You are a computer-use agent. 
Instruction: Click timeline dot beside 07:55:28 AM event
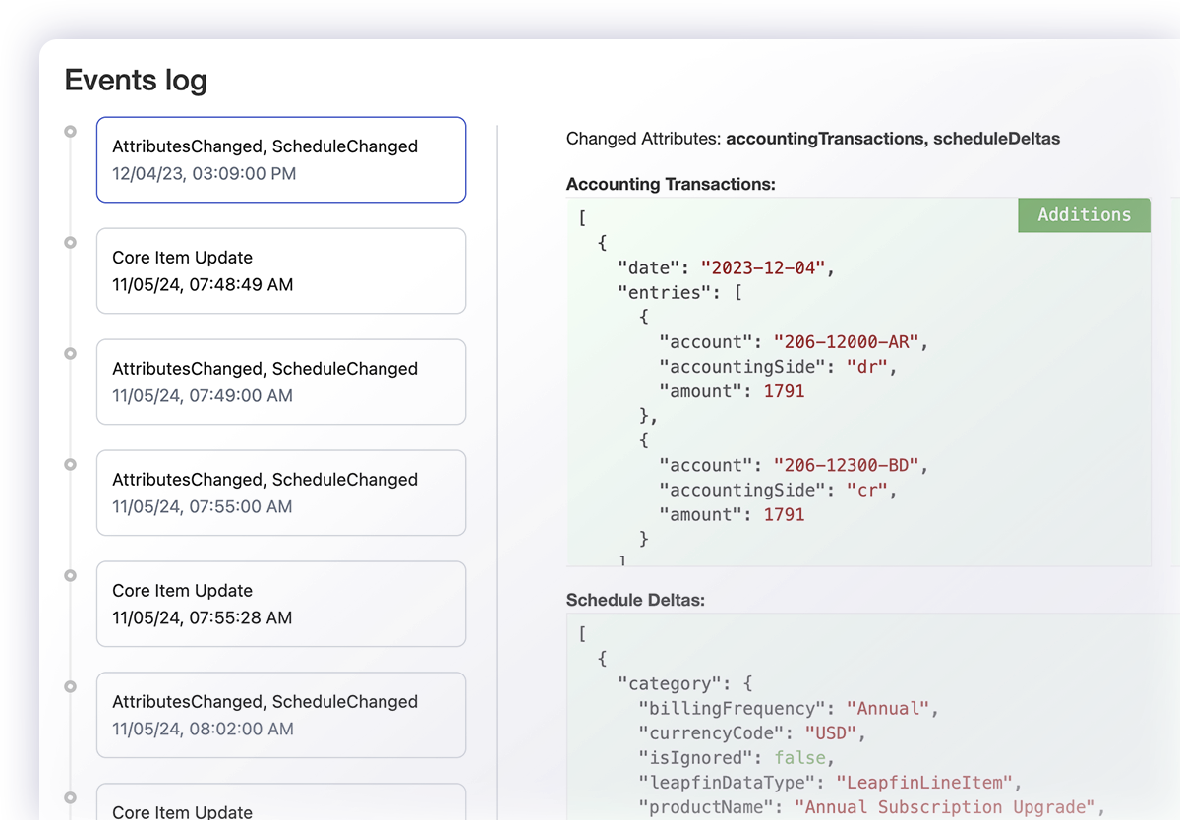tap(70, 575)
